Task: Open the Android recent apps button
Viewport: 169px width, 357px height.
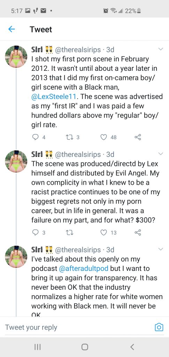Action: point(37,347)
